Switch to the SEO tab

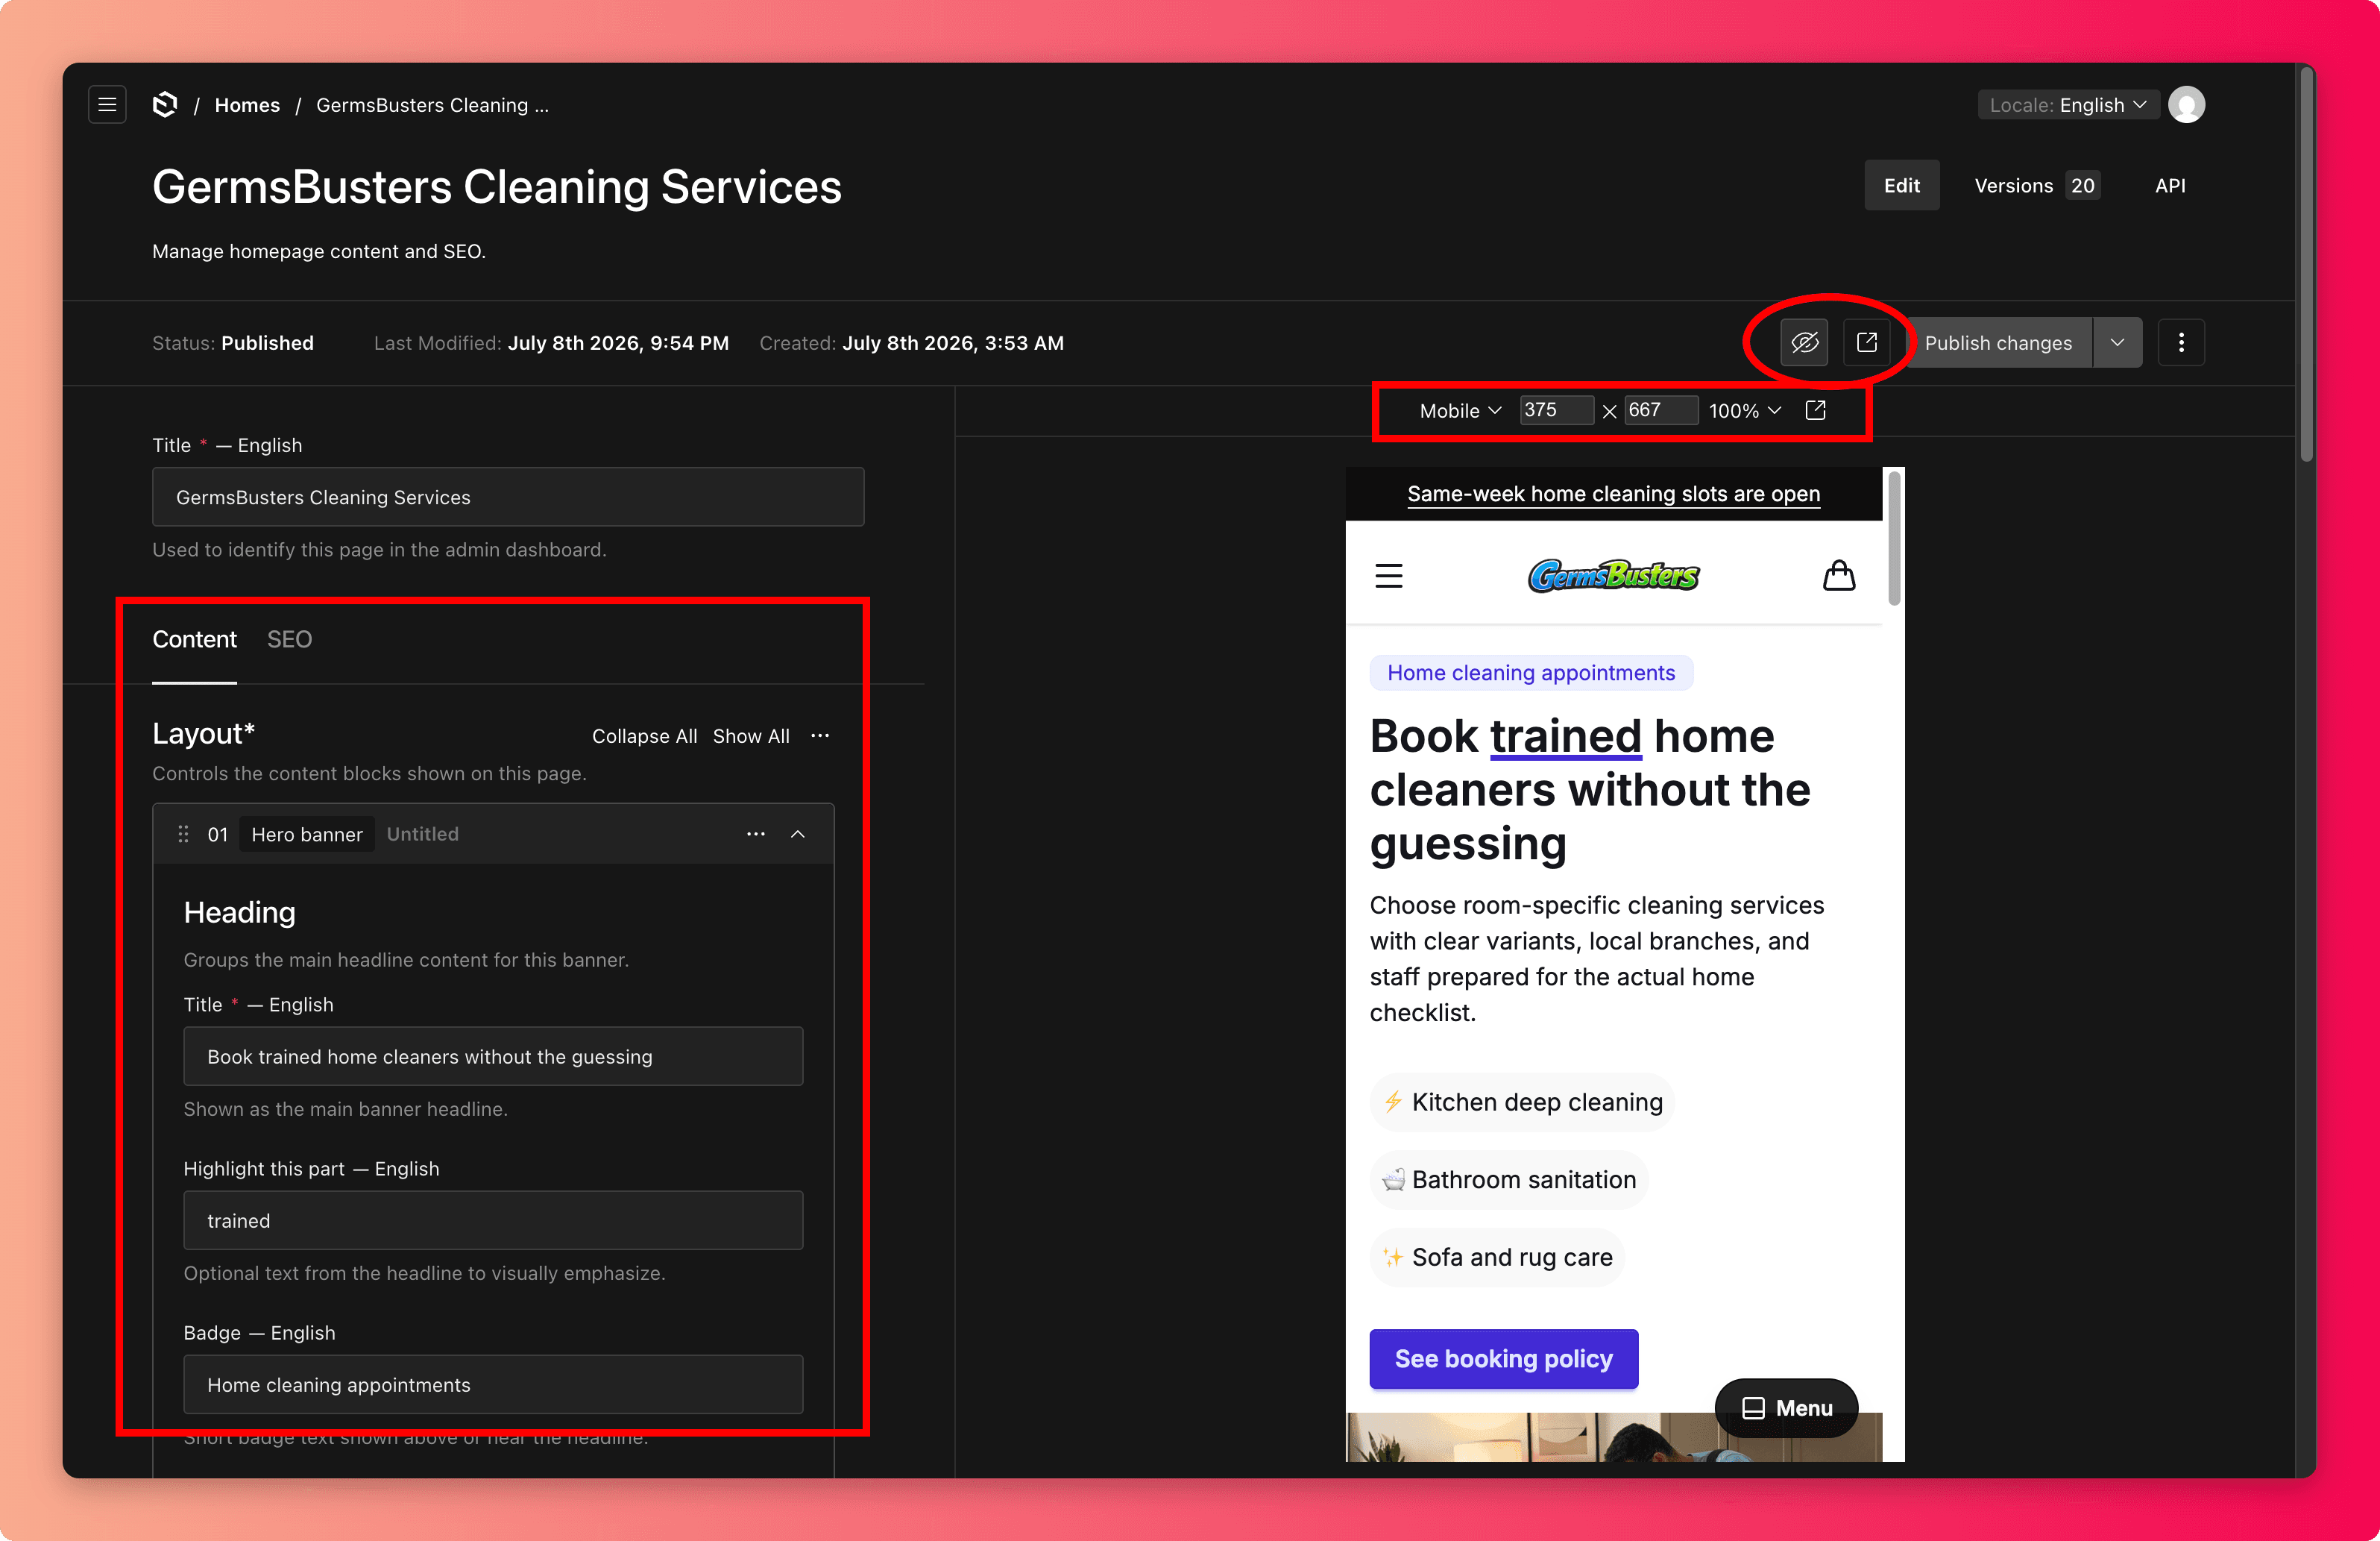click(x=290, y=639)
